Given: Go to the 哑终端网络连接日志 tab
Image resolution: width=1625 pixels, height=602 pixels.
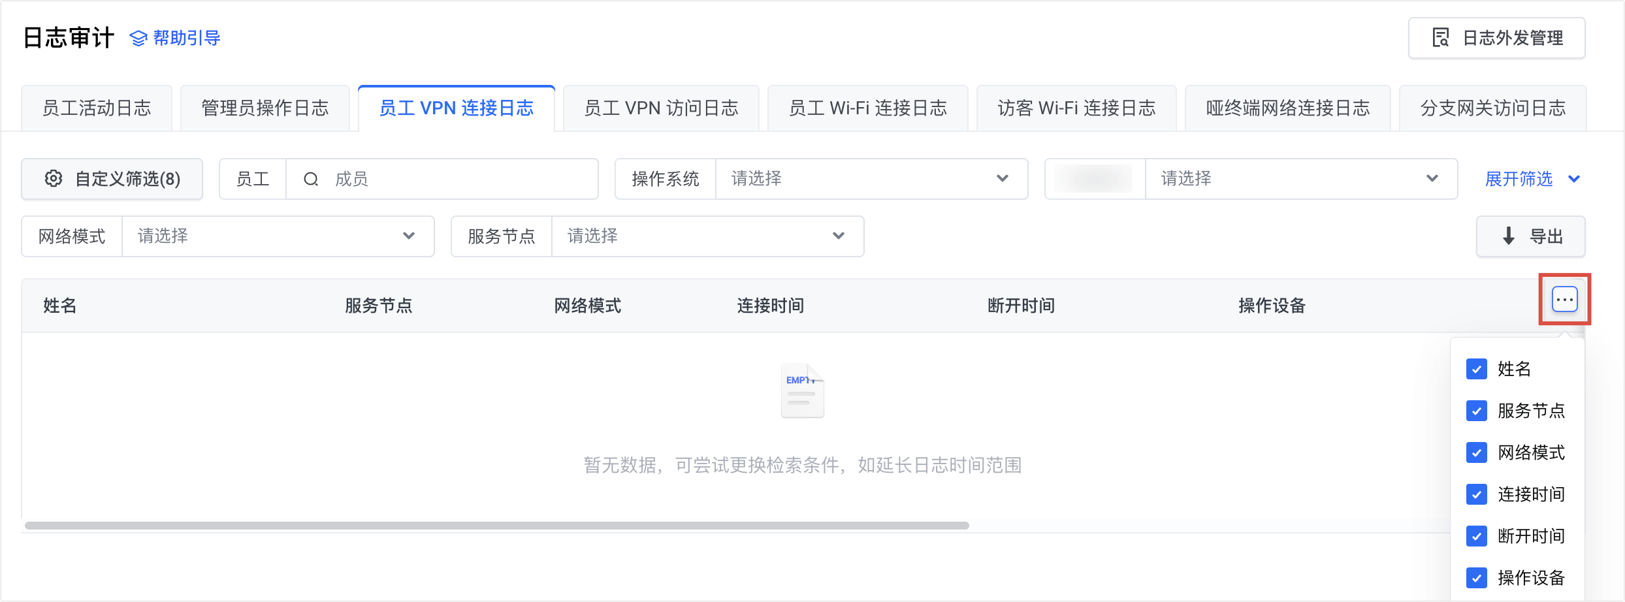Looking at the screenshot, I should 1287,108.
